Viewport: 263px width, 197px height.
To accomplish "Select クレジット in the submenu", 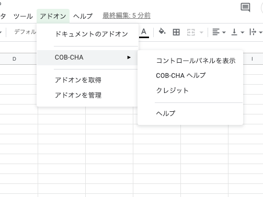I will tap(190, 90).
